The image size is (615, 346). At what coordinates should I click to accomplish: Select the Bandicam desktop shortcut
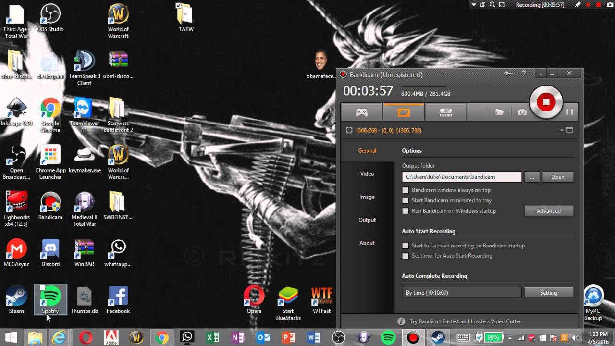pyautogui.click(x=50, y=206)
